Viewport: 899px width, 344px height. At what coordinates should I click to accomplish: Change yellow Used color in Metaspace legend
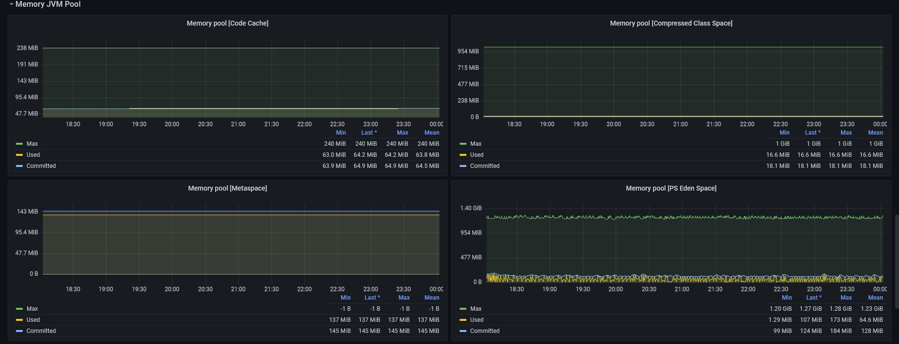[19, 320]
